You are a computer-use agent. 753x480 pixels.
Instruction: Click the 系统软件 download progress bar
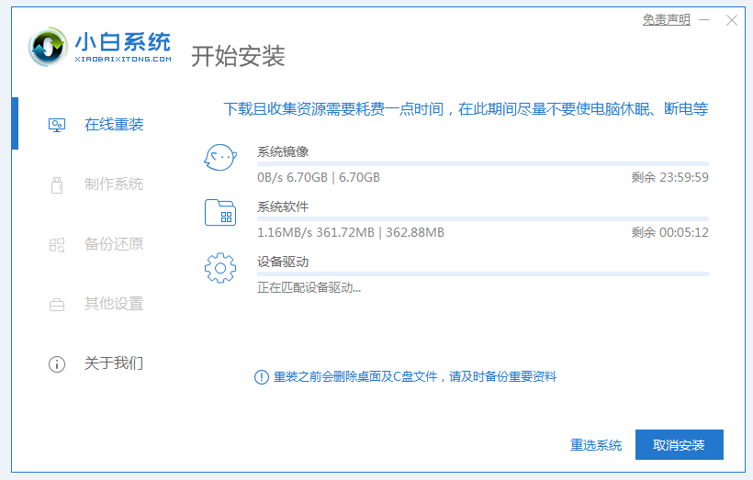[x=482, y=219]
